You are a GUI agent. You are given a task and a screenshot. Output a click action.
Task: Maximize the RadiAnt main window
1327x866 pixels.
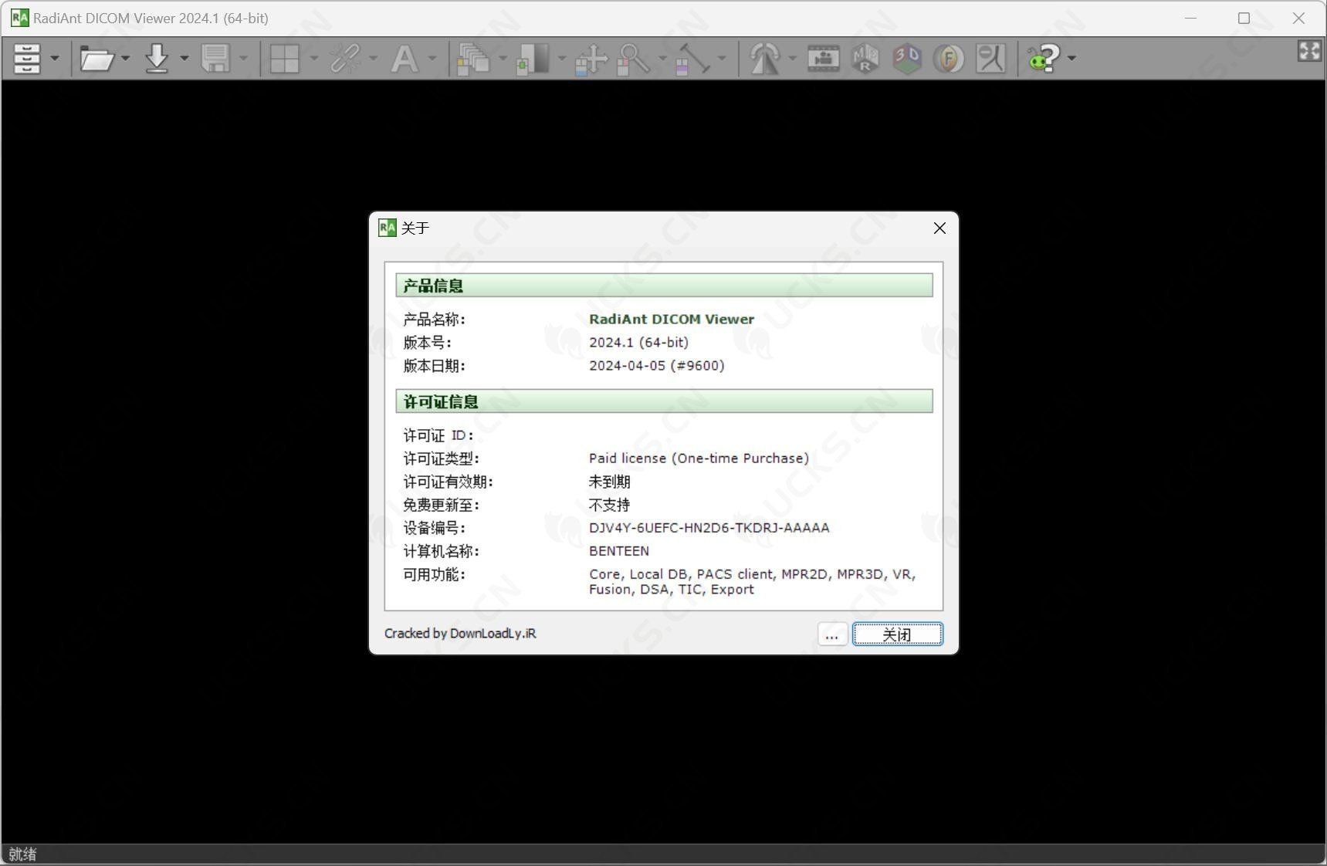[1244, 18]
